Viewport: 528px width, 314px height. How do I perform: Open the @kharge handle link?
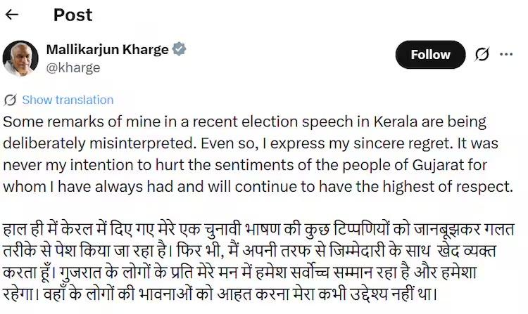pos(73,67)
